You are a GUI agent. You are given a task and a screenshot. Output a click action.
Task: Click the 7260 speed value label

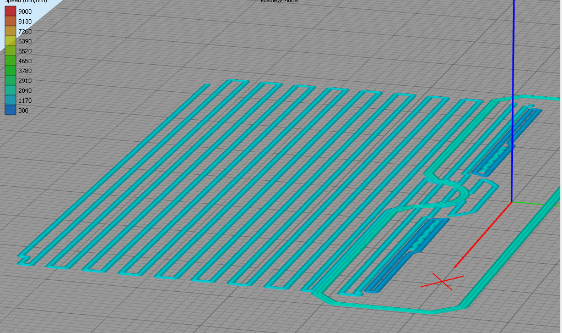[25, 31]
